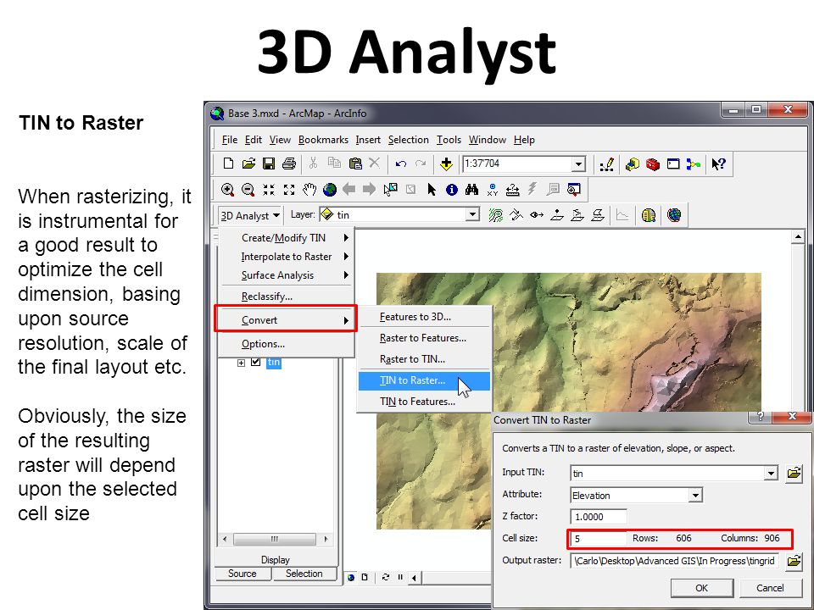The width and height of the screenshot is (814, 610).
Task: Zoom to Full Extent with the globe icon
Action: point(330,190)
